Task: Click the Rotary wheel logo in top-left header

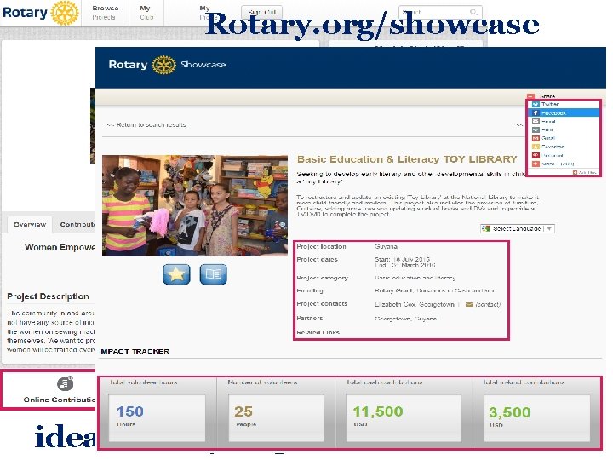Action: pos(65,13)
